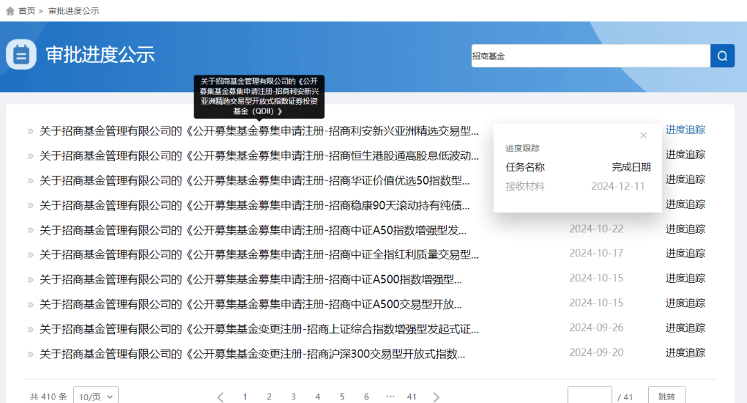This screenshot has height=403, width=747.
Task: Open the 招商利安新兴亚洲精选交易型 entry
Action: 259,131
